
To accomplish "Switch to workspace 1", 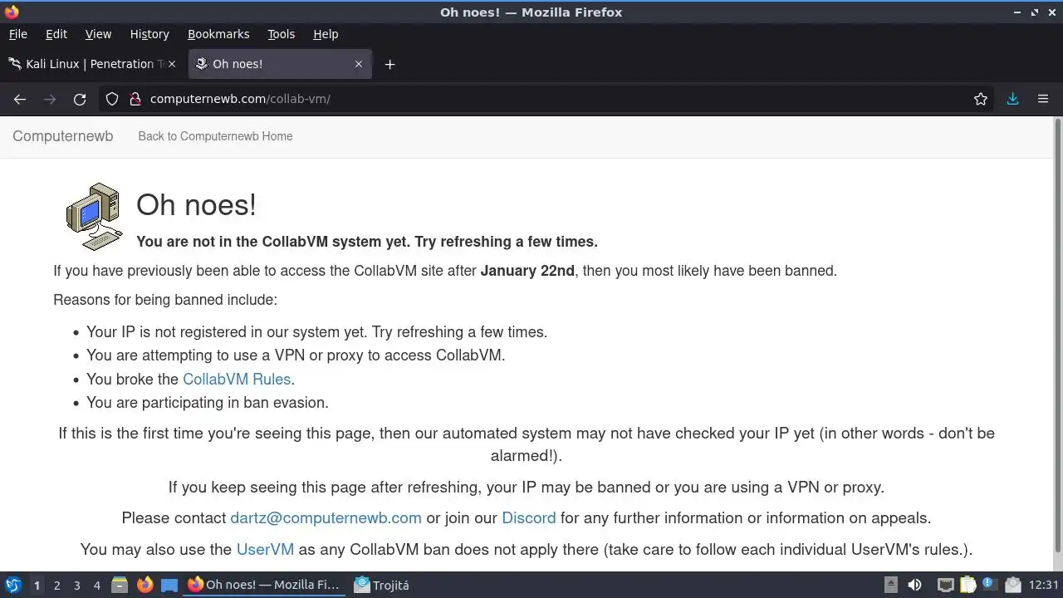I will pos(37,585).
